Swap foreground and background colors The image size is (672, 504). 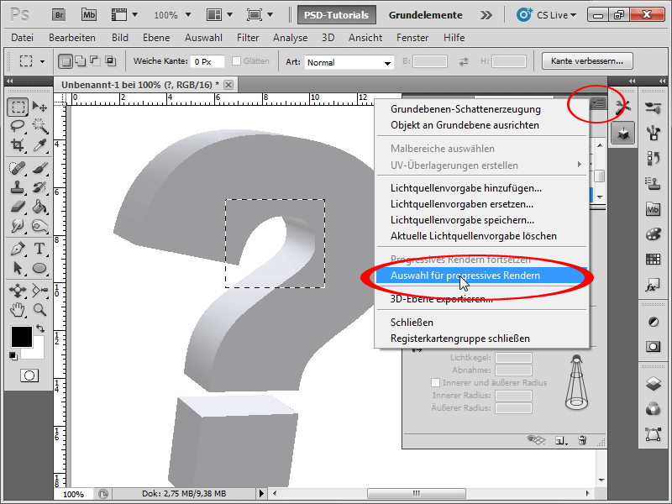point(40,328)
